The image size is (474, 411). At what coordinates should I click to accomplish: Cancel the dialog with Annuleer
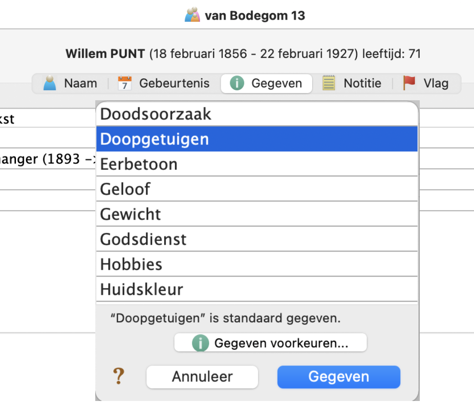coord(202,377)
